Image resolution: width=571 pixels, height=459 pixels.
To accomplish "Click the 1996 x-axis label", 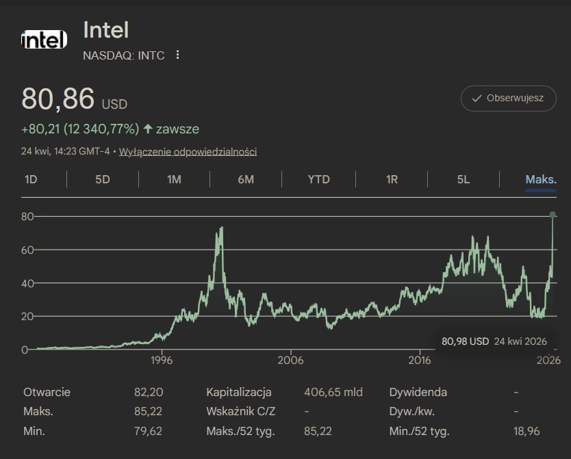I will (162, 360).
